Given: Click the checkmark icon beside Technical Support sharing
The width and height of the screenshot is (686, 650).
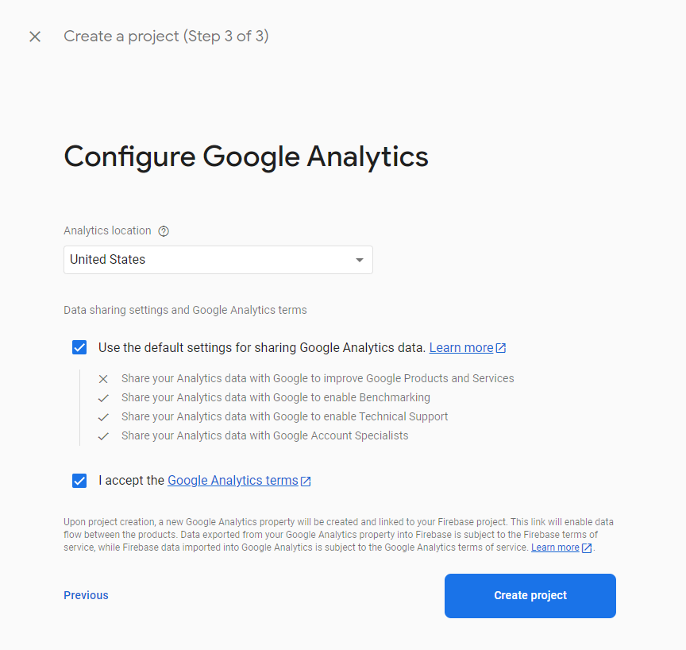Looking at the screenshot, I should pyautogui.click(x=103, y=417).
